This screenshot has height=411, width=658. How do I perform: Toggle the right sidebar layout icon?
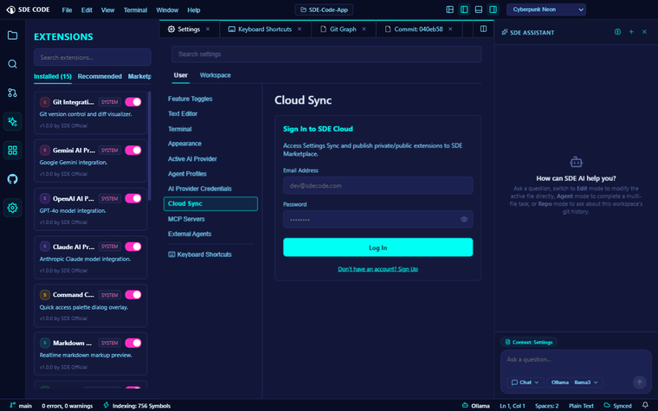coord(493,10)
